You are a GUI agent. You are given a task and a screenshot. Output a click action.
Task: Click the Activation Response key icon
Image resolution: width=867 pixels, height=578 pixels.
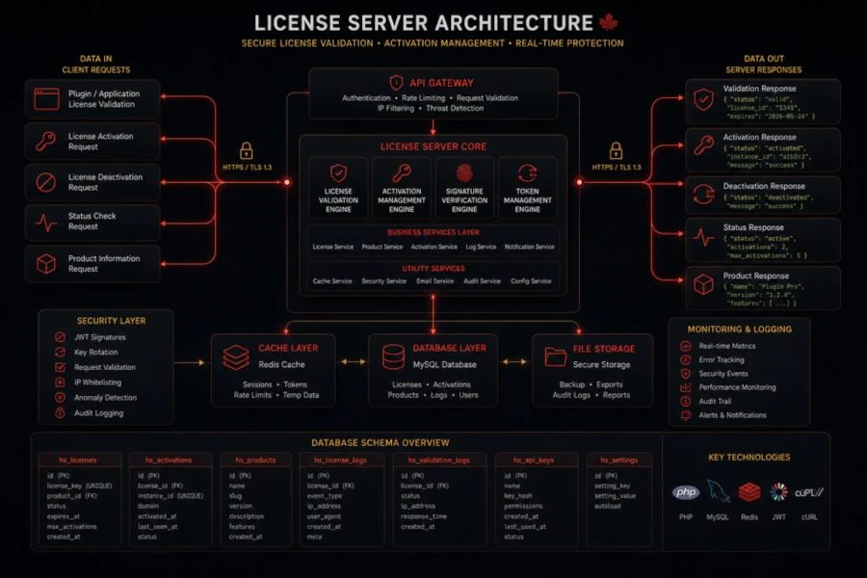(x=703, y=145)
